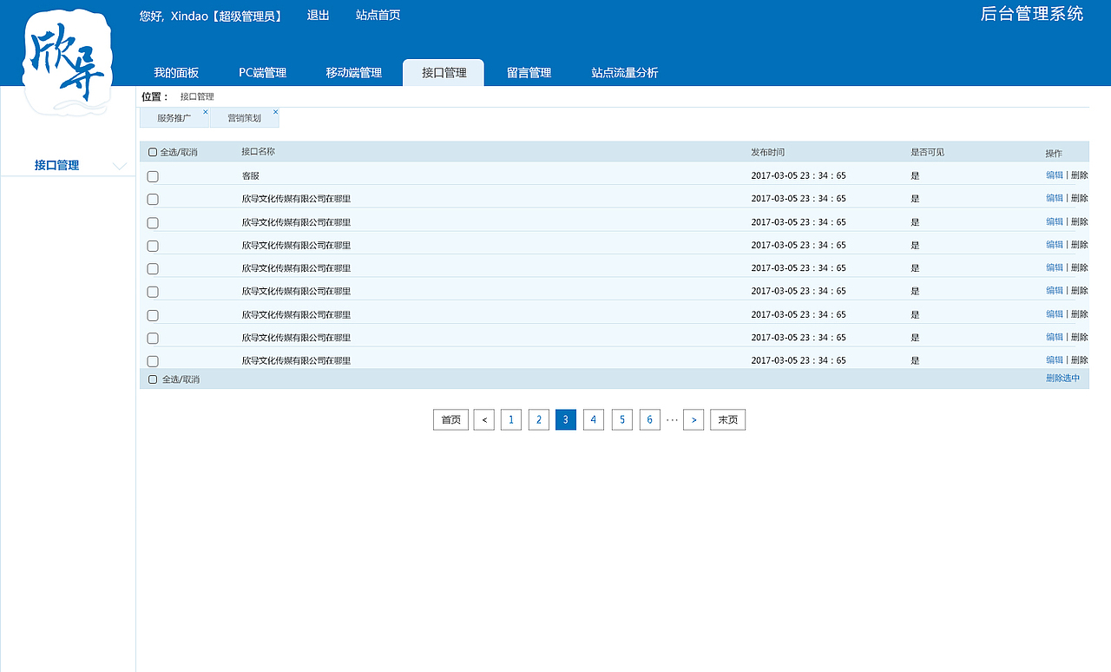
Task: Switch to the 服务推广 sub-tab
Action: pos(174,118)
